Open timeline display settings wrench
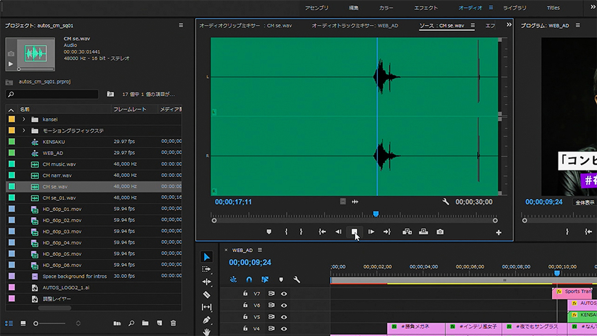 [x=297, y=279]
